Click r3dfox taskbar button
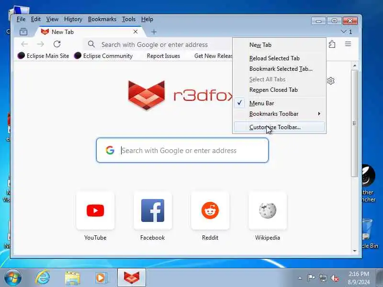The height and width of the screenshot is (287, 383). coord(132,278)
